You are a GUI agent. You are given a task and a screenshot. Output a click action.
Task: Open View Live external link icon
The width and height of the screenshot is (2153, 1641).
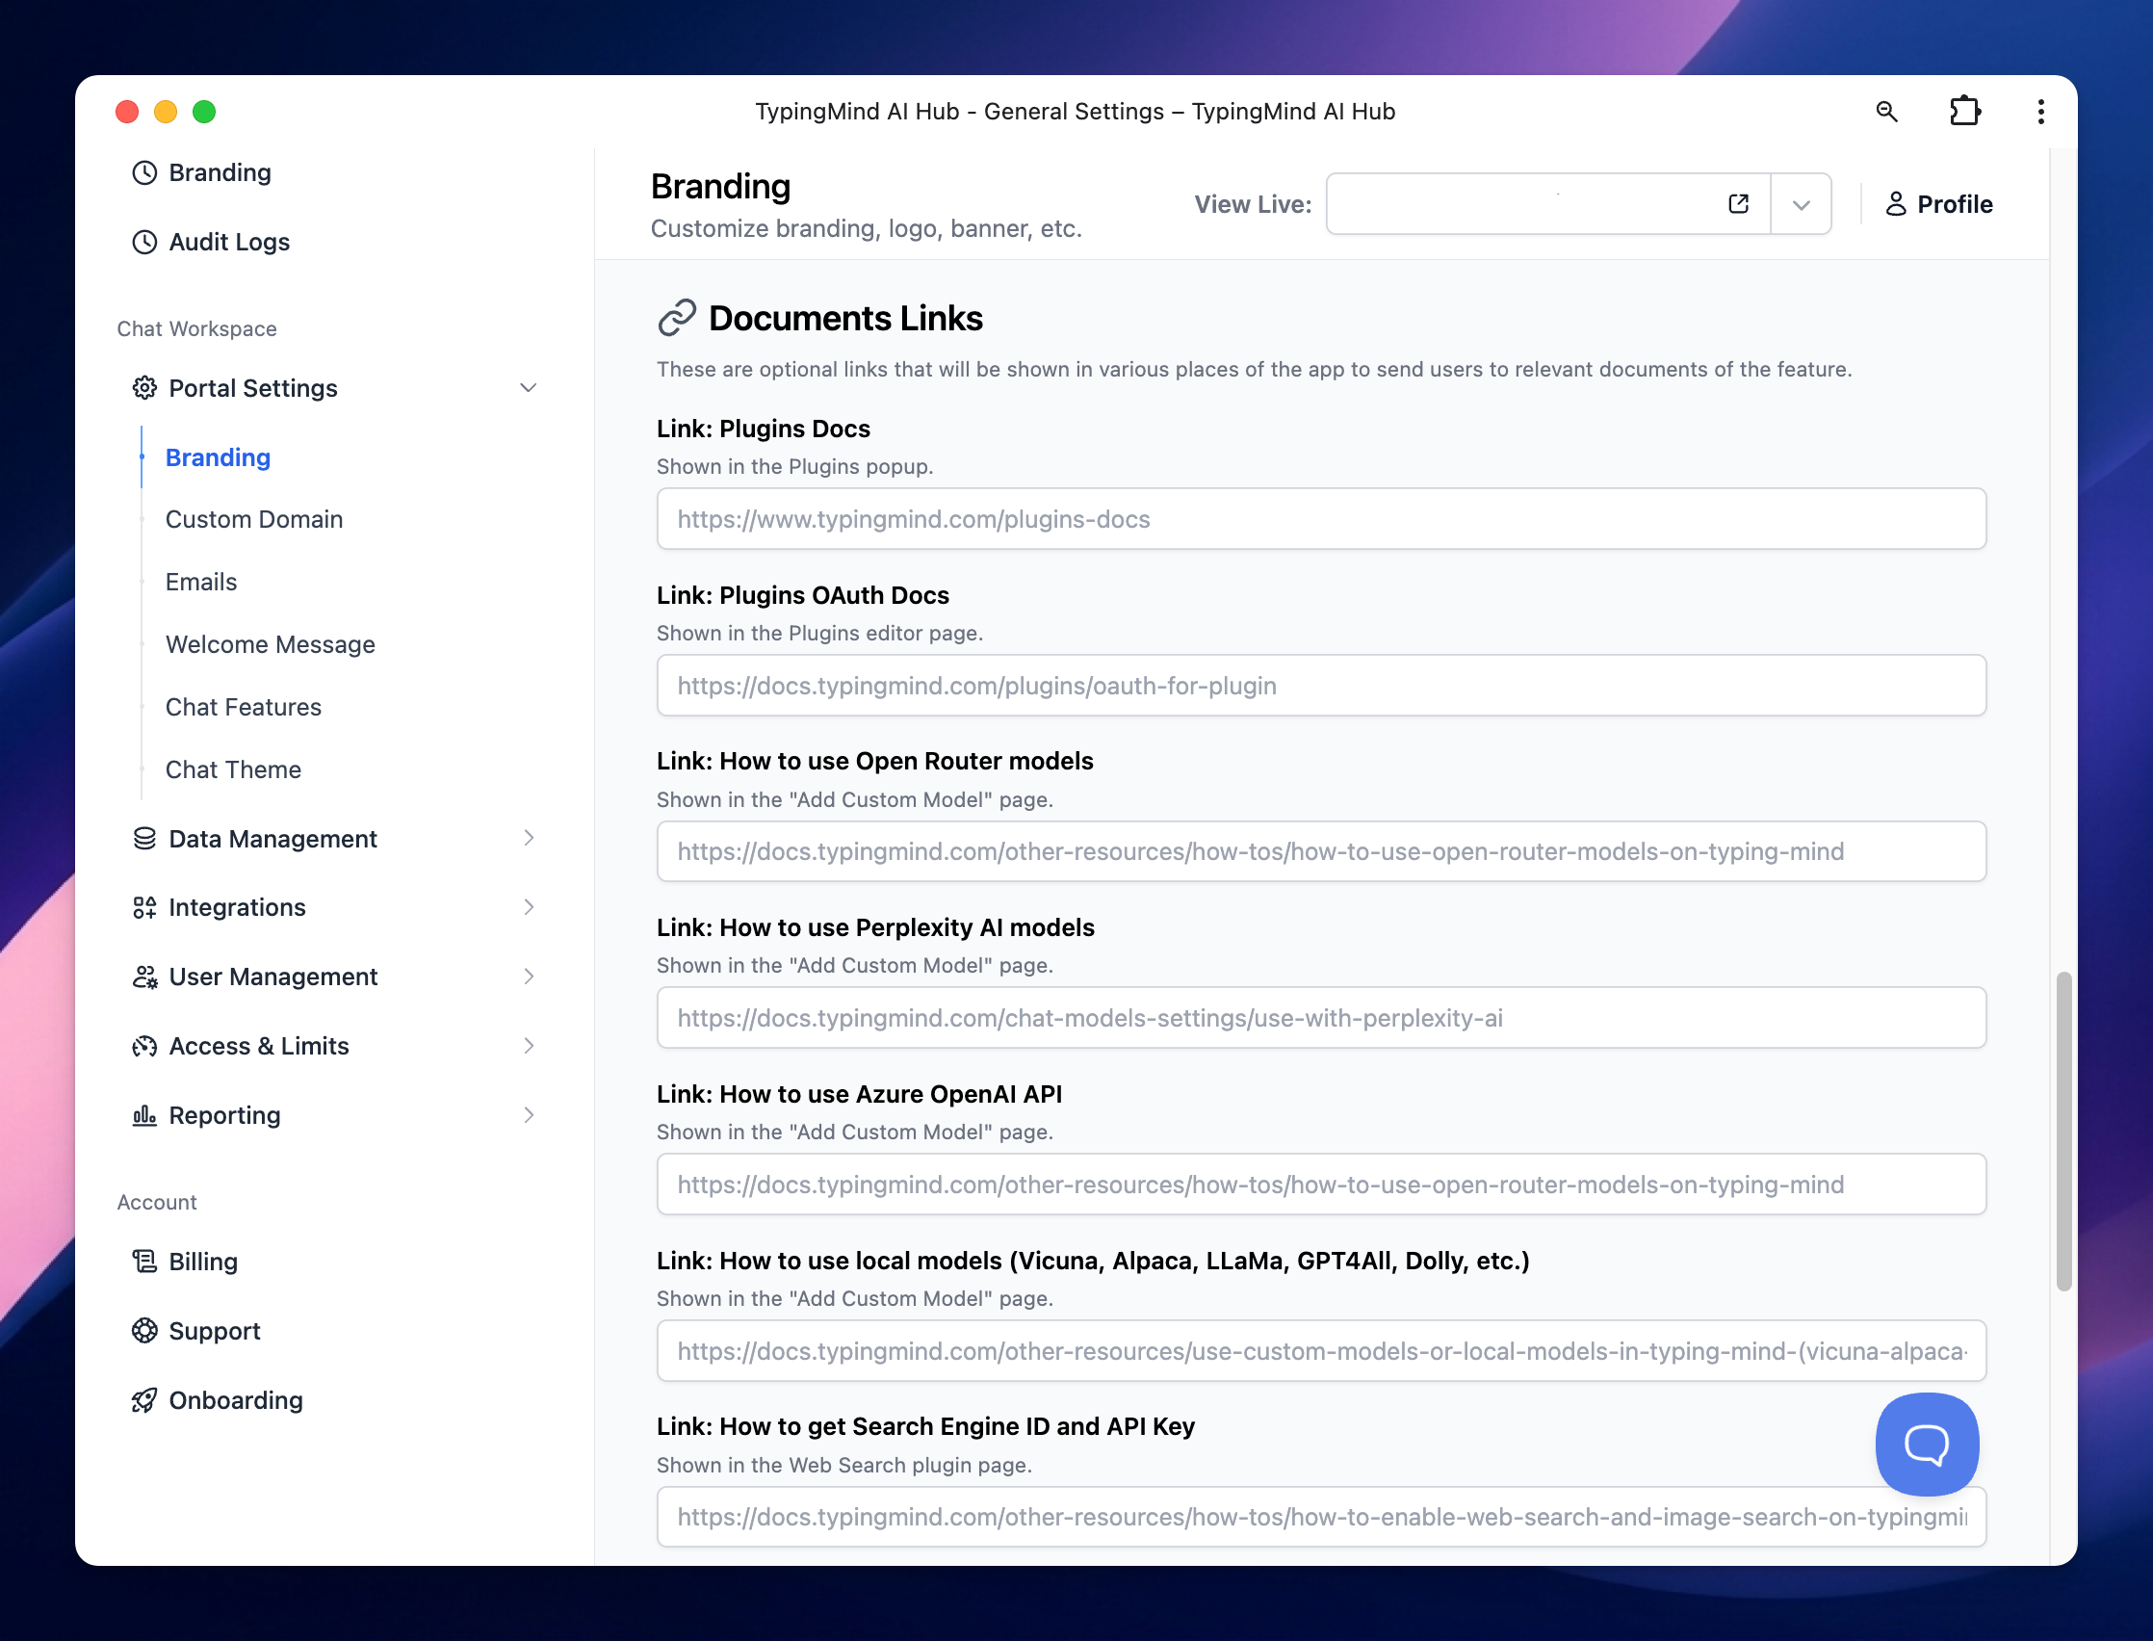(1738, 203)
